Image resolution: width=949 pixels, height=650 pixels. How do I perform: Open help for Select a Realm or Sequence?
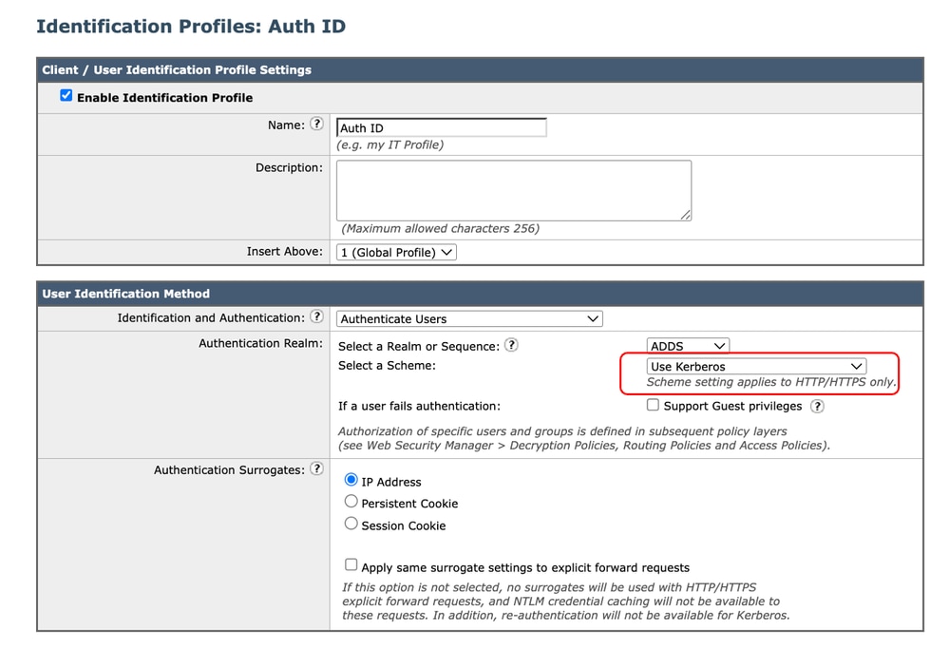click(x=511, y=346)
